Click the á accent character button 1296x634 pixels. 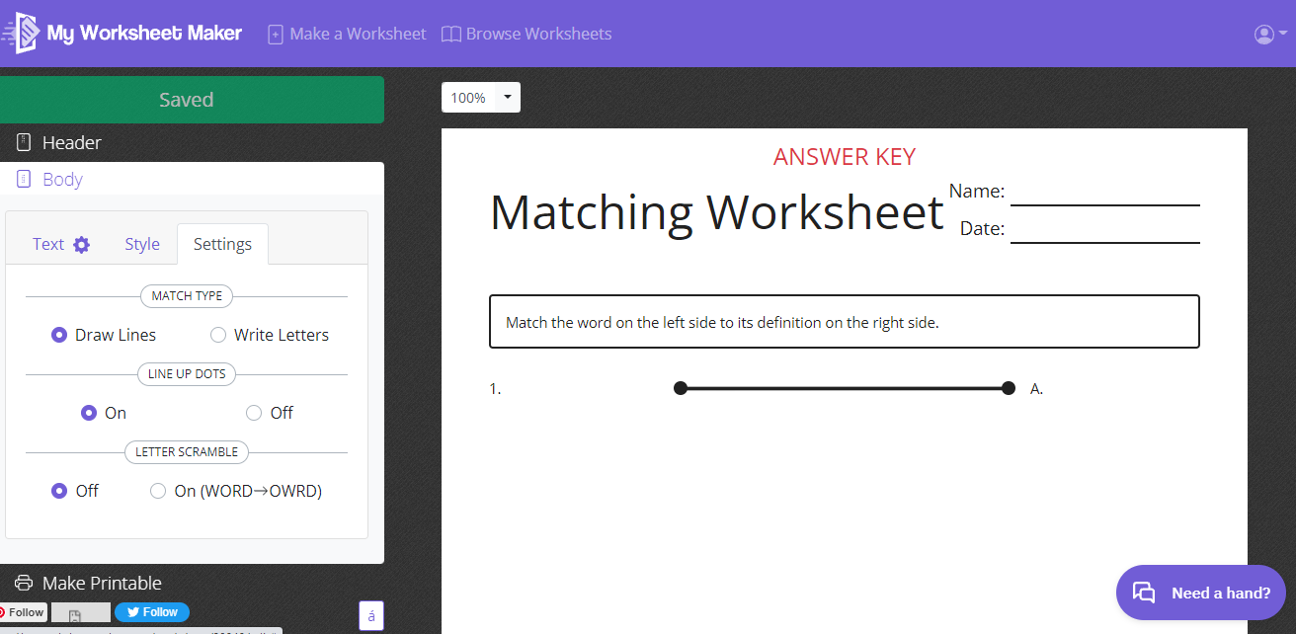[370, 614]
